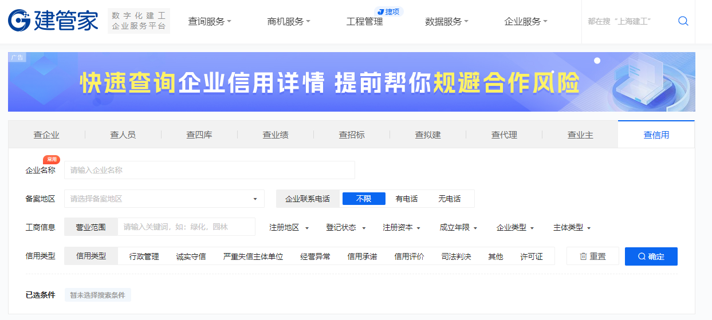Switch to the 查拟建 tab

pos(428,135)
